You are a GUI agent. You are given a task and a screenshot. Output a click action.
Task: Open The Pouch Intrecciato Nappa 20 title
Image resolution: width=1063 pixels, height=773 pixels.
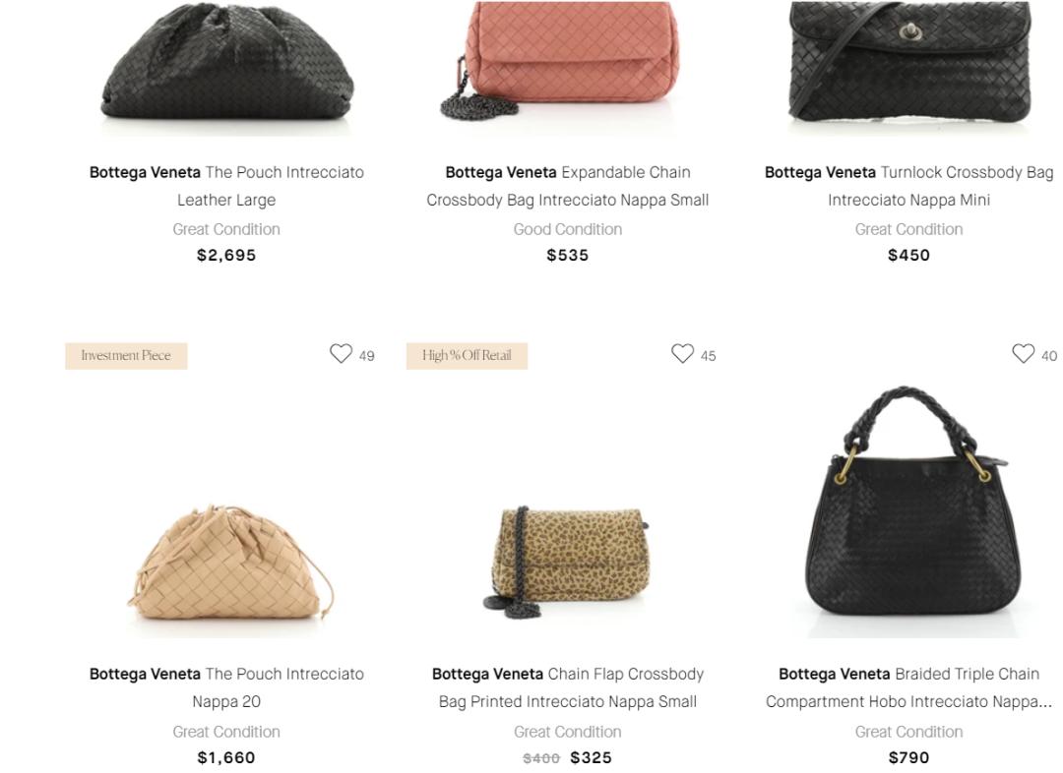point(226,687)
